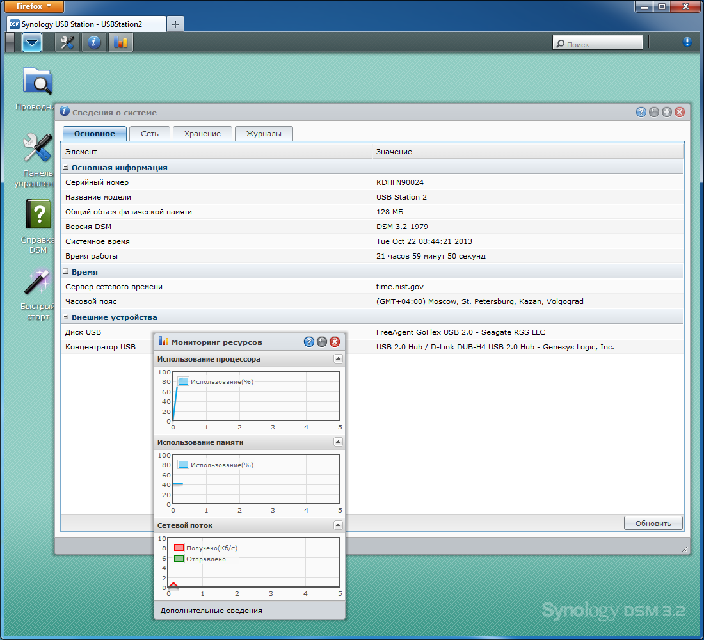Click the Значение column header
The width and height of the screenshot is (704, 640).
(x=527, y=151)
